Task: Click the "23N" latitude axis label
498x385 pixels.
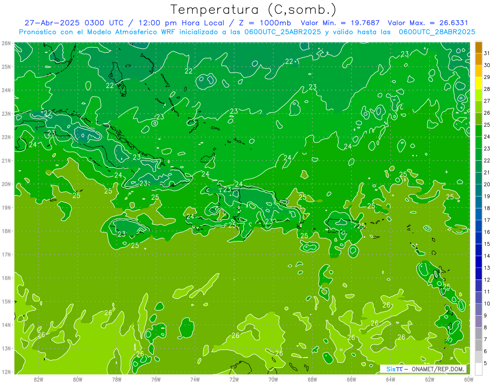Action: tap(6, 114)
